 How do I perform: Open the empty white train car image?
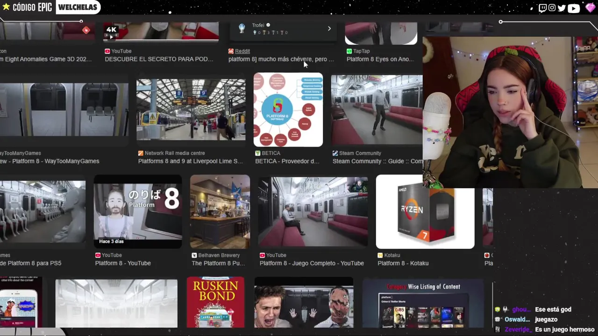pos(116,303)
